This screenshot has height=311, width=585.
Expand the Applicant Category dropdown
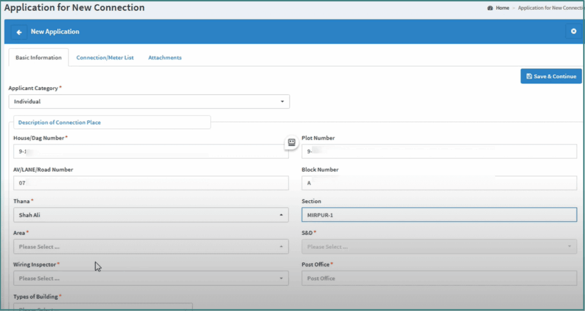tap(149, 102)
